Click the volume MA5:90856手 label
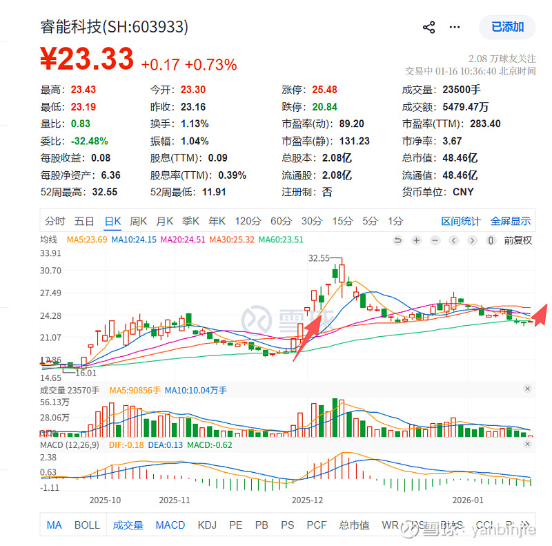 135,390
